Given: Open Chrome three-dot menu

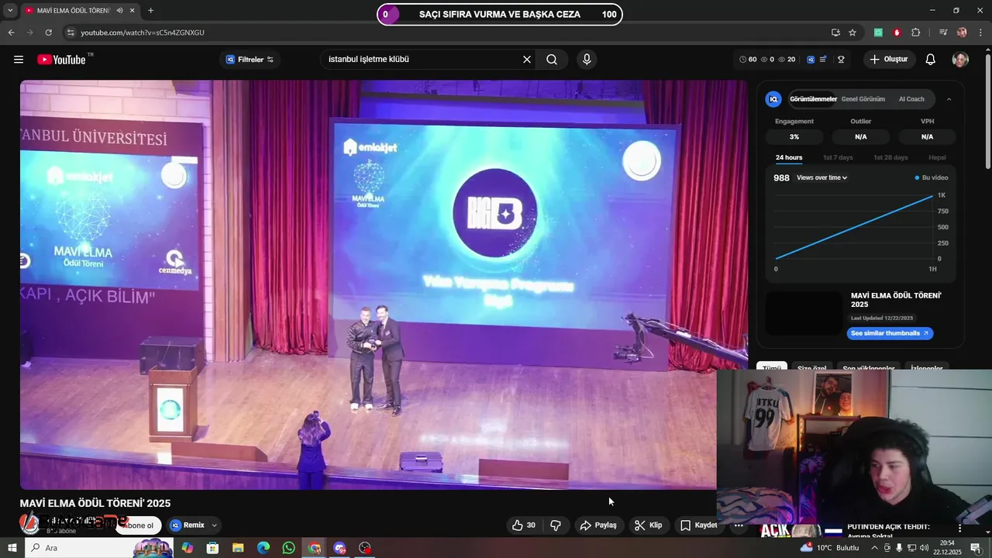Looking at the screenshot, I should (x=980, y=33).
